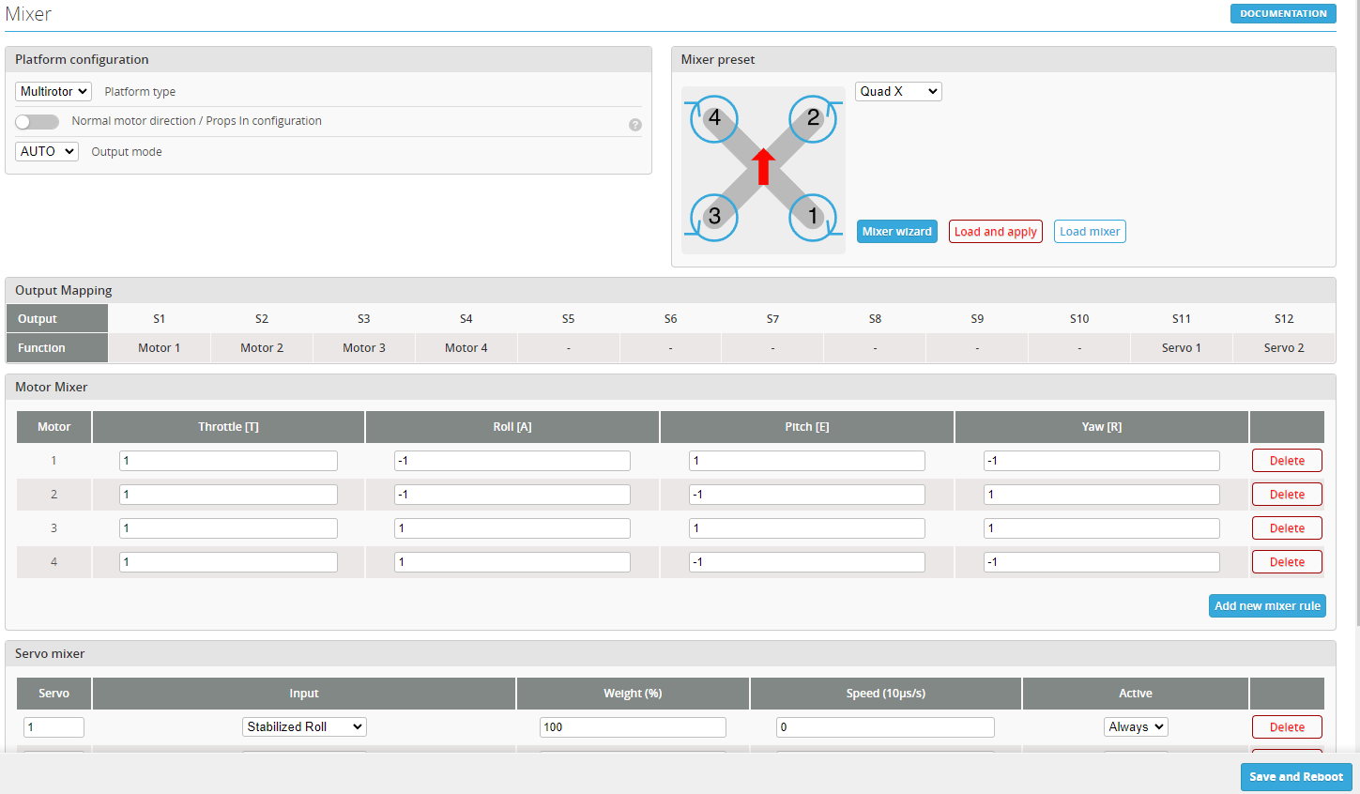Click the Servo 1 Weight field

click(633, 726)
